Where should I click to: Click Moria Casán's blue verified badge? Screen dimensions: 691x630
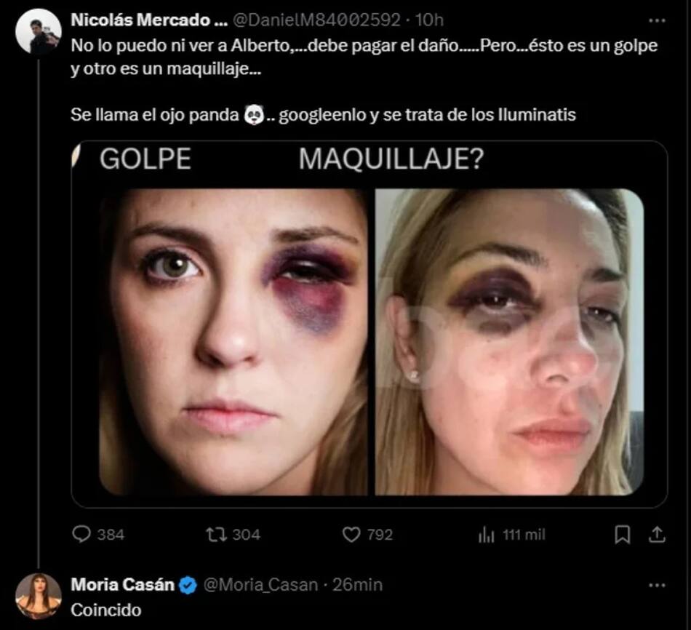188,584
